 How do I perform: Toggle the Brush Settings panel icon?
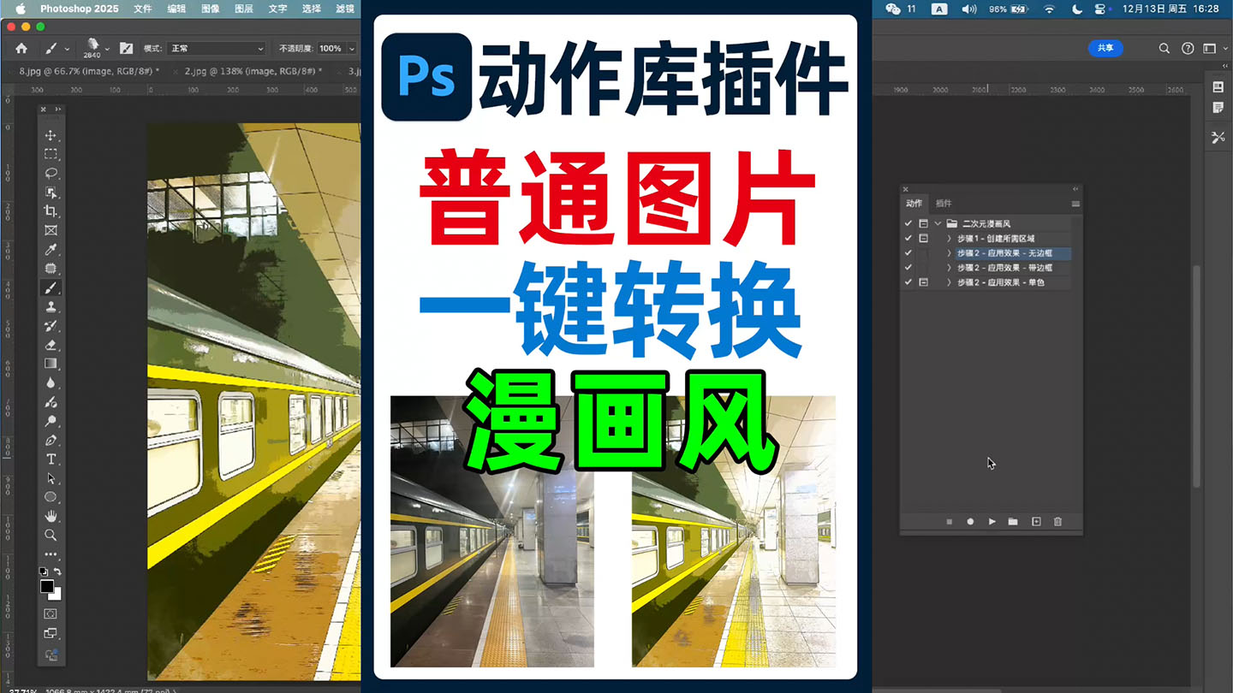[127, 49]
